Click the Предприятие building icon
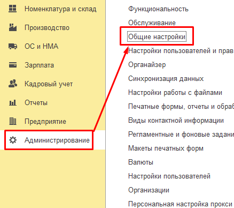 coord(13,121)
